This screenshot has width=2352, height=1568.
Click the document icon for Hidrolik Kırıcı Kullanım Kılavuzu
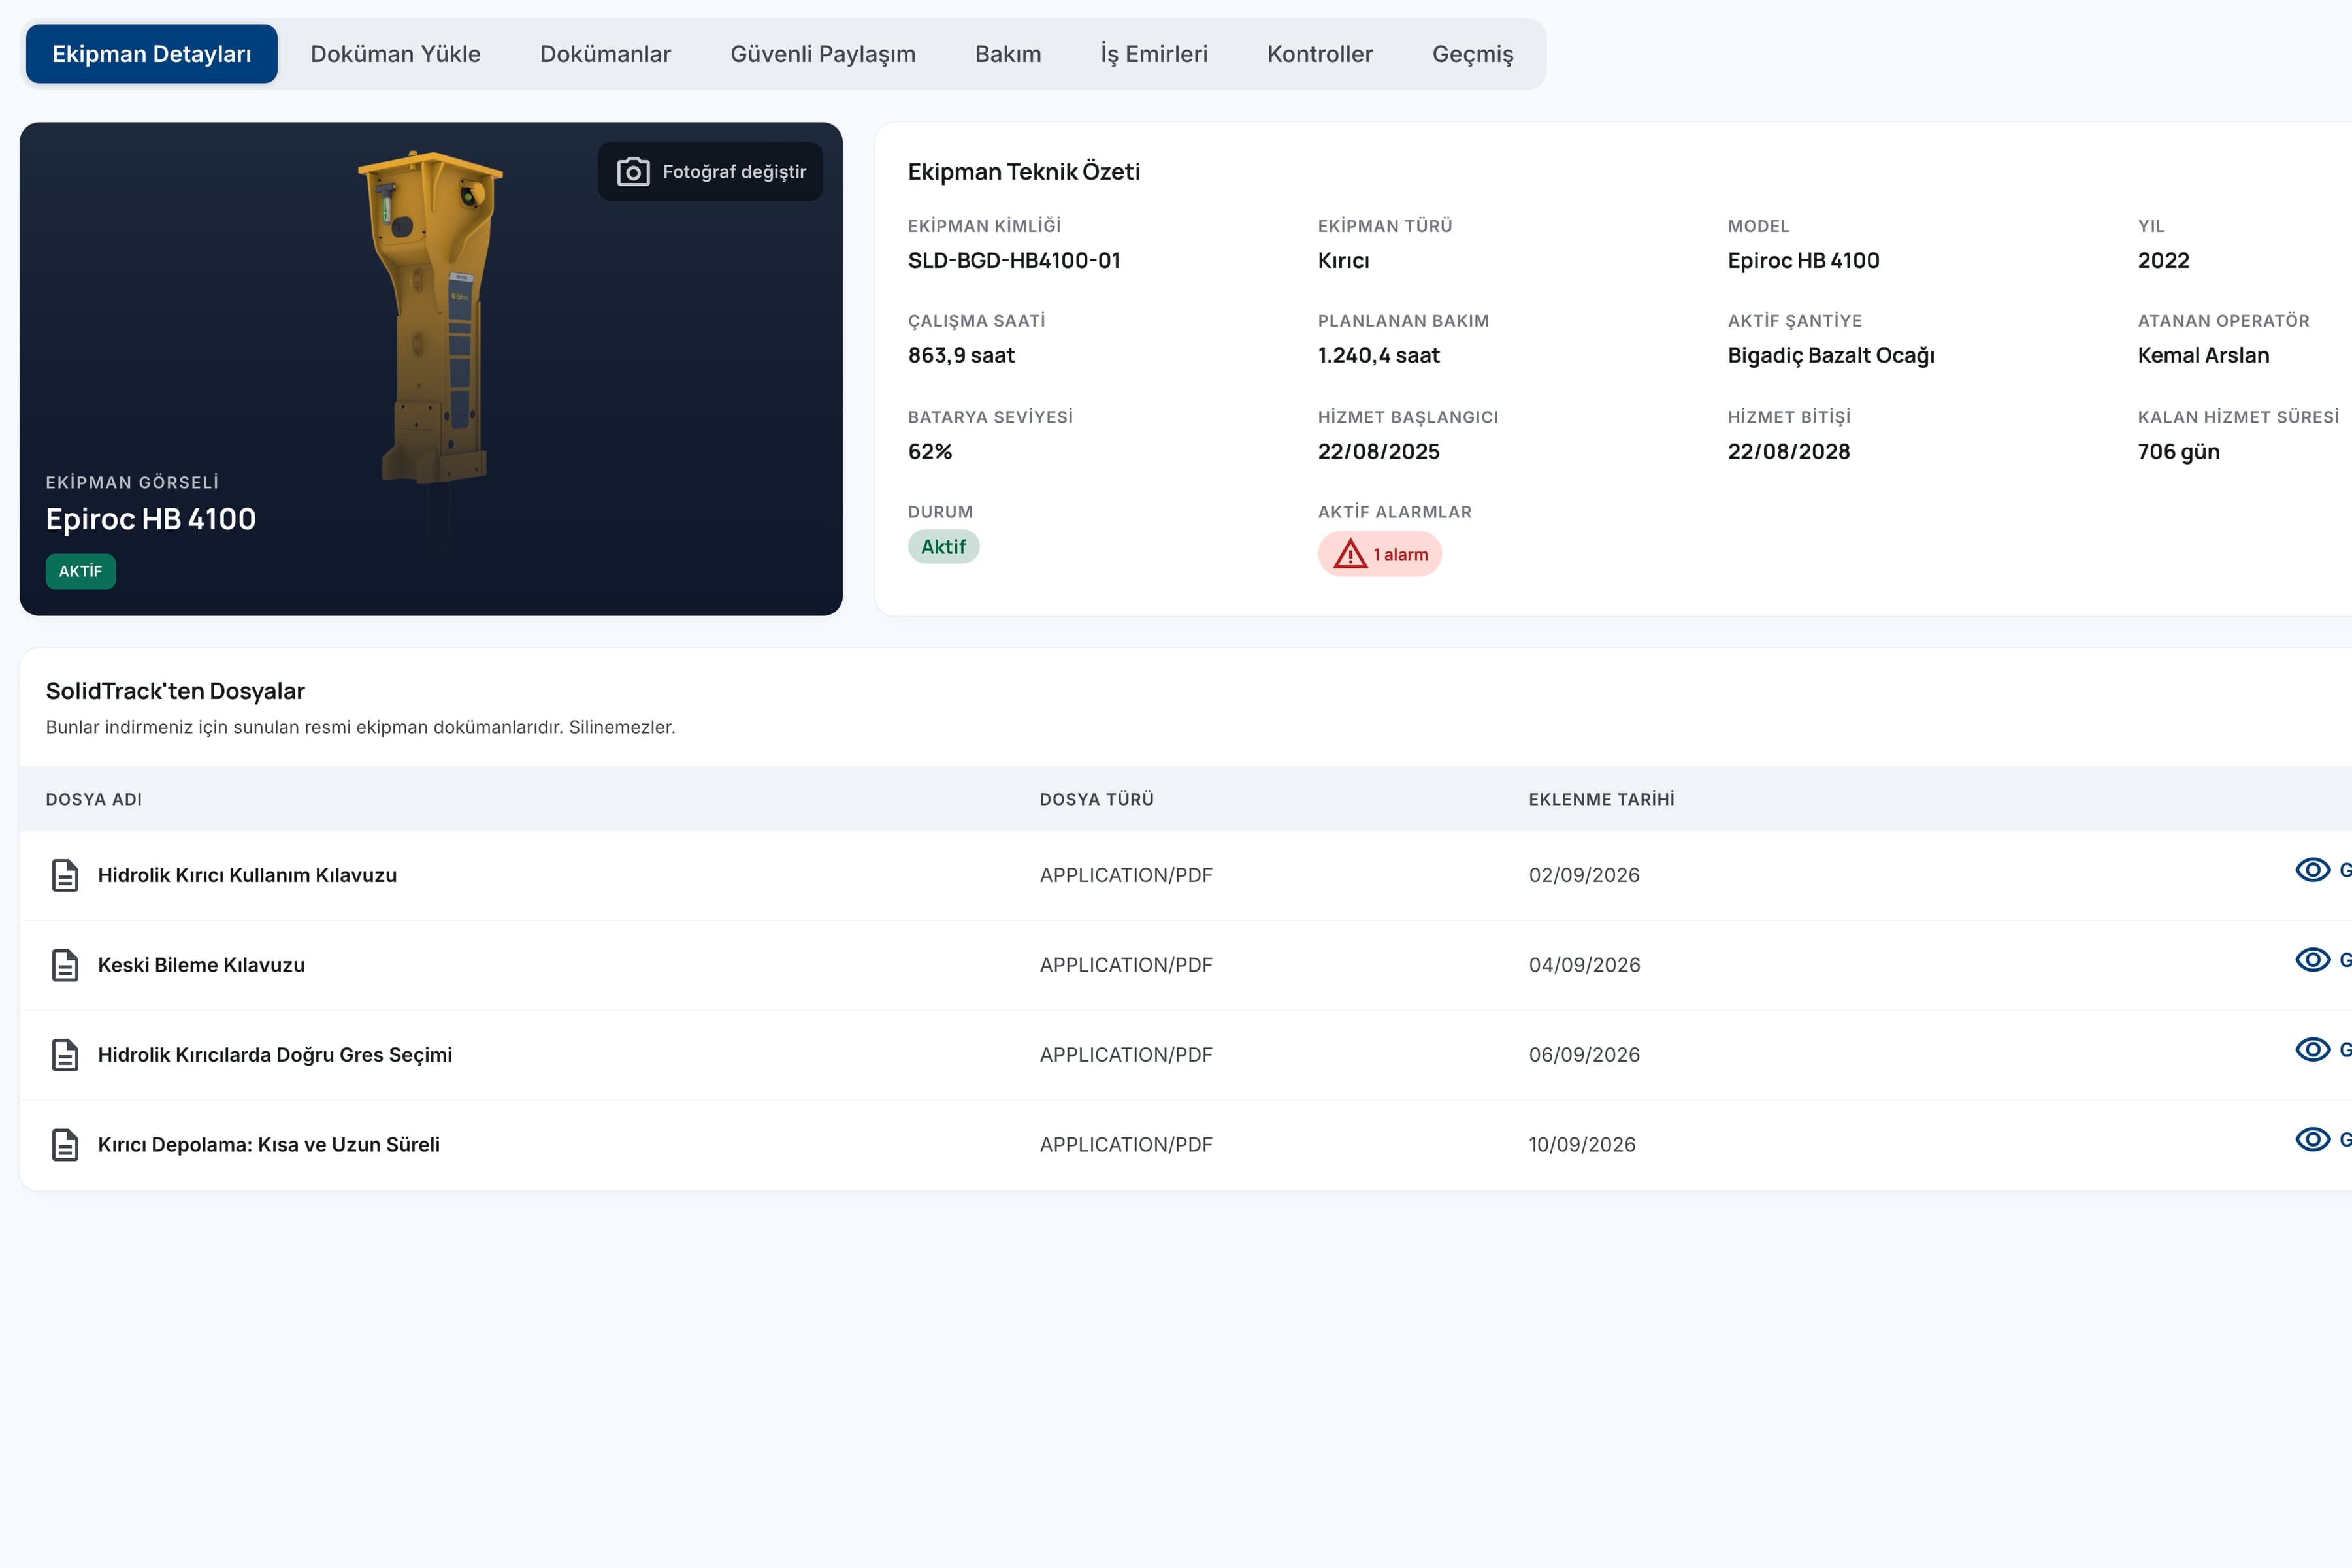pos(65,875)
